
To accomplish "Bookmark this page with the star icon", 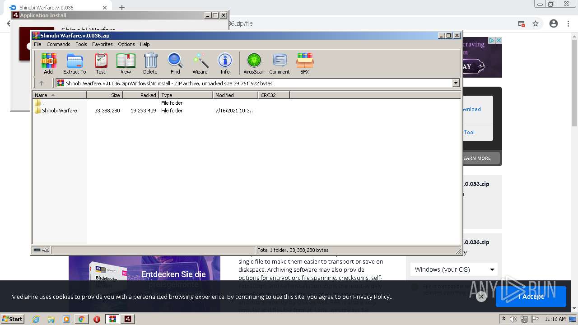I will (536, 23).
